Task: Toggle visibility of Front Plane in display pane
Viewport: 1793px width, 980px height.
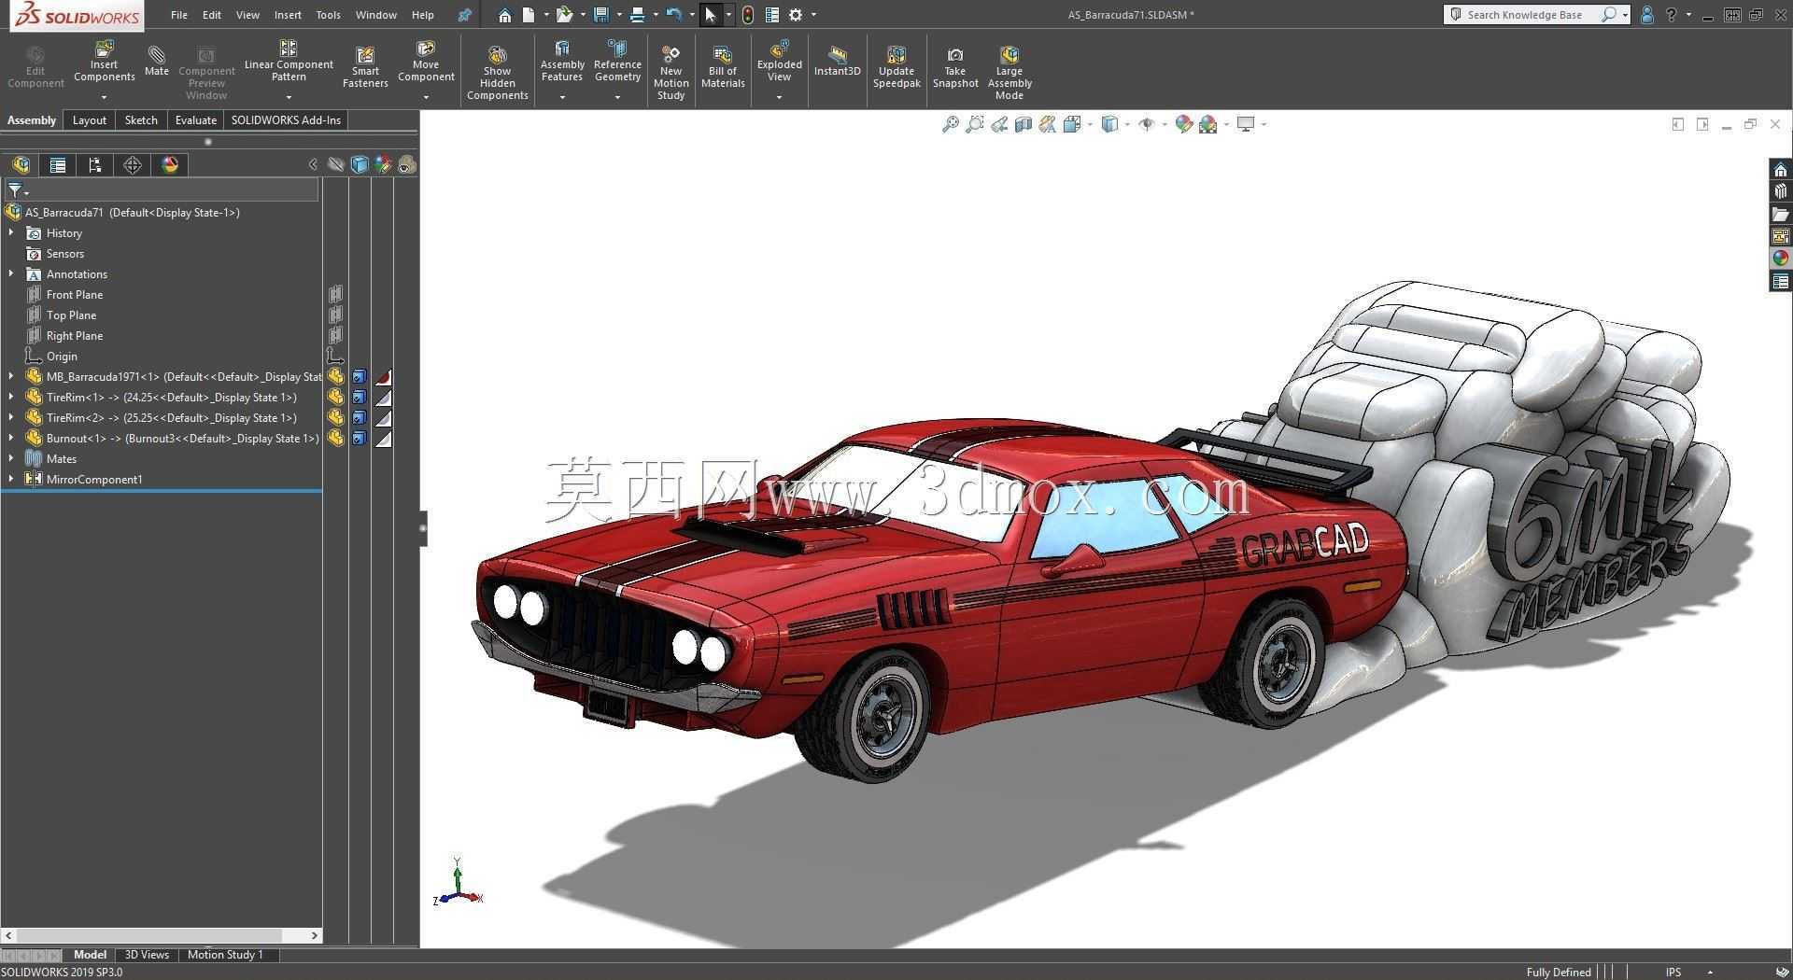Action: [x=335, y=295]
